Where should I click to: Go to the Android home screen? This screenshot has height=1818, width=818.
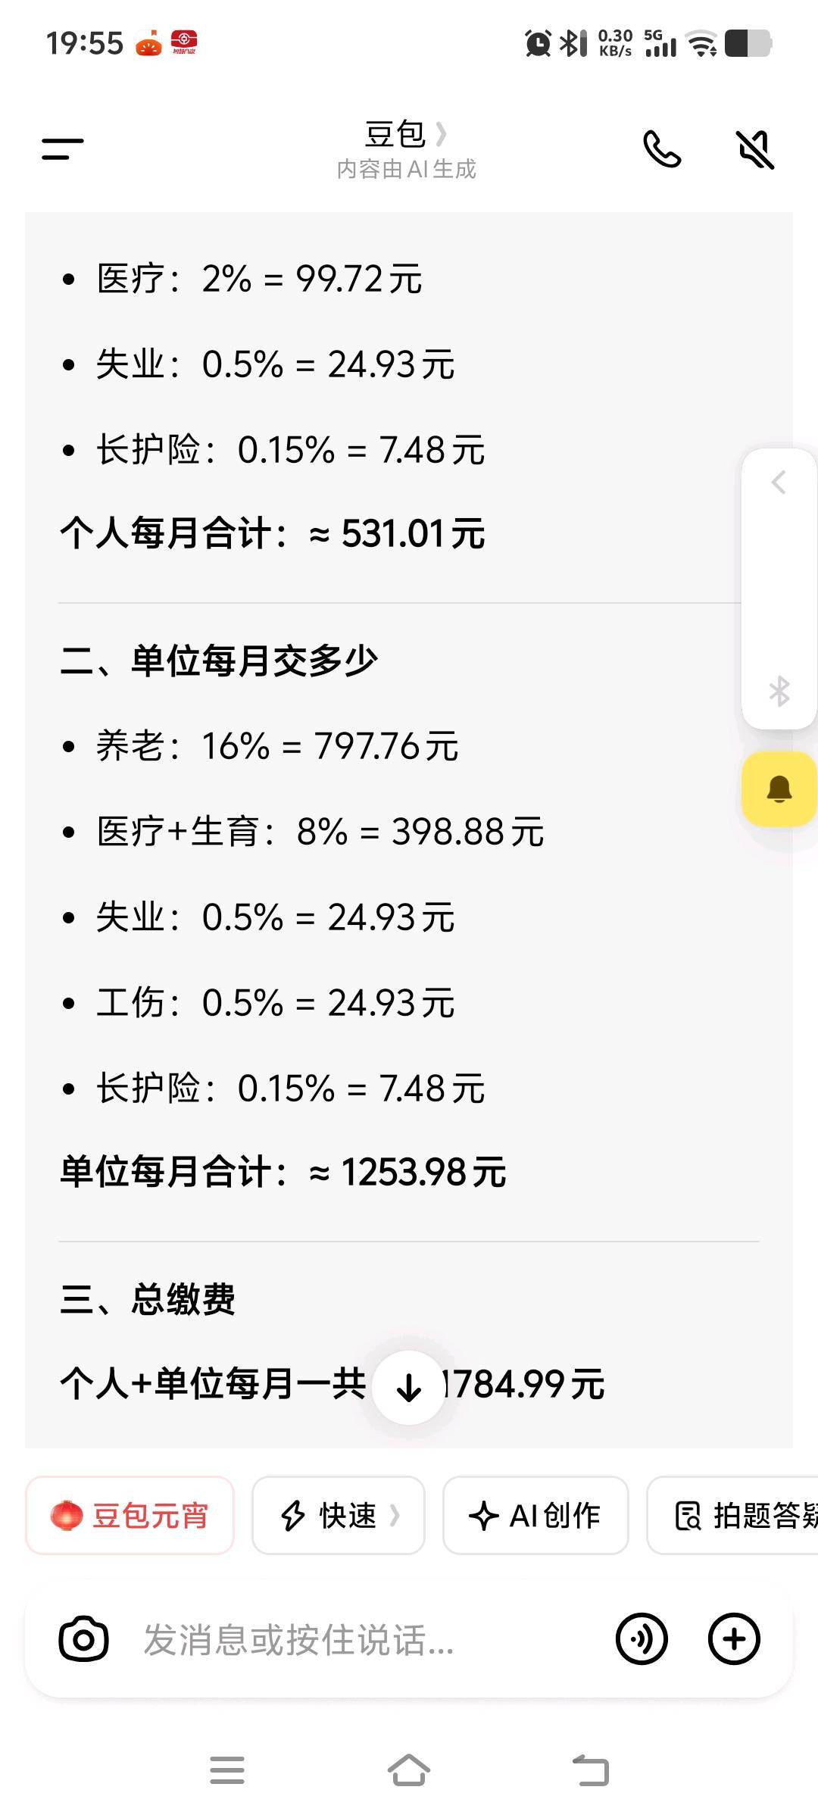[x=409, y=1770]
